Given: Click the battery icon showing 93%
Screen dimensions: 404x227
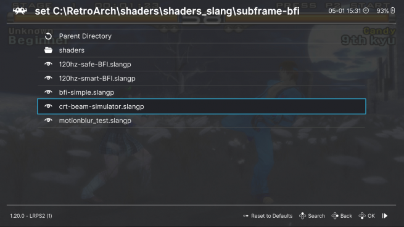Looking at the screenshot, I should 393,10.
